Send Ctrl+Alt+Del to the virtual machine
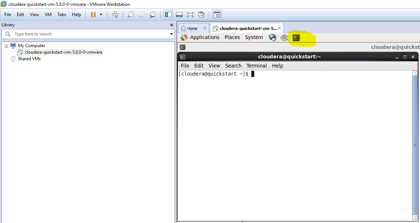Viewport: 420px width, 223px height. click(x=115, y=14)
